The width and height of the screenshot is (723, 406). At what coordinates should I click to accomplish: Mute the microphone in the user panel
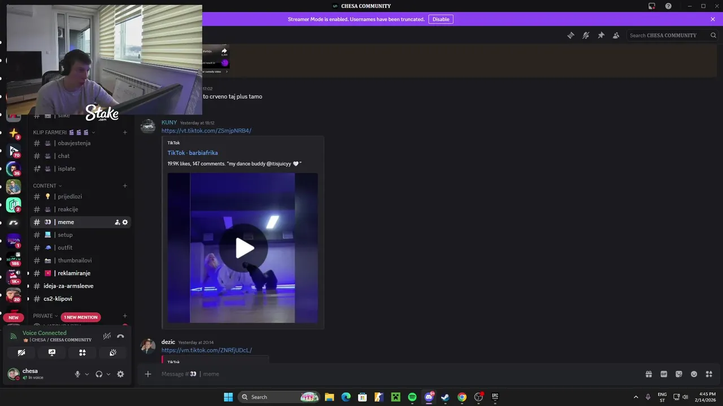(77, 374)
